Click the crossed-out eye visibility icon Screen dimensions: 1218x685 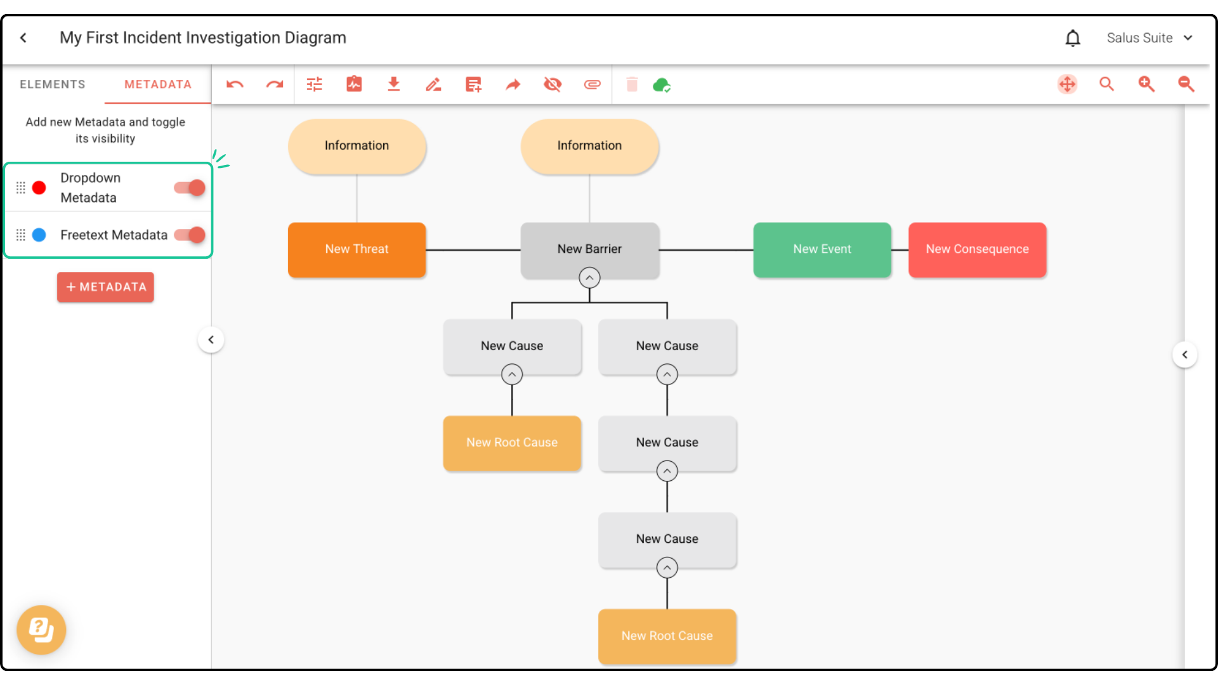[x=553, y=84]
